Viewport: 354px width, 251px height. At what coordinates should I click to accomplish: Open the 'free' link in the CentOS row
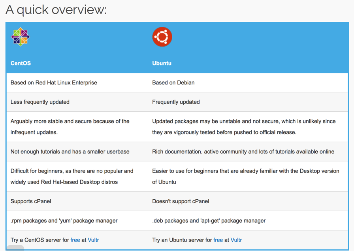[x=75, y=240]
